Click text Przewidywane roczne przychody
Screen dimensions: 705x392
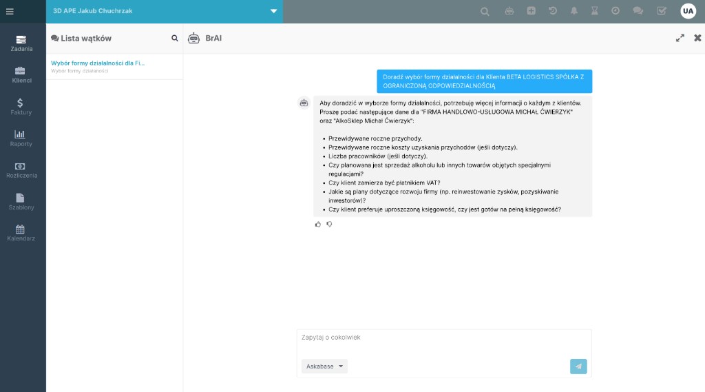(x=375, y=138)
